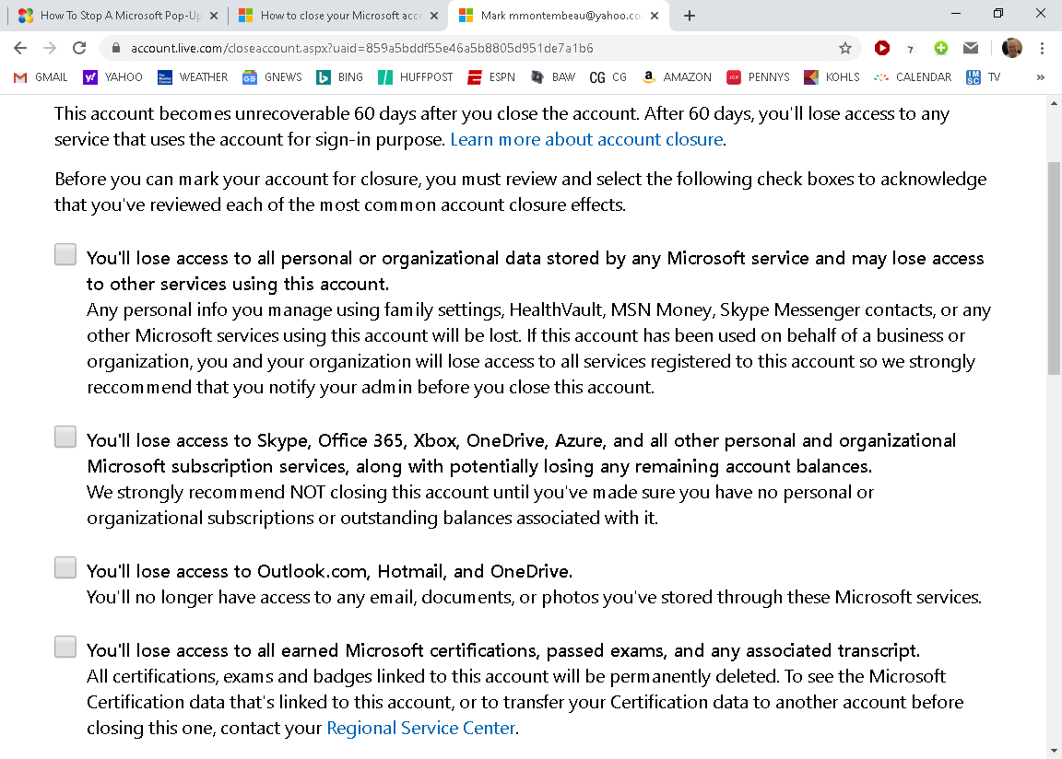The image size is (1062, 759).
Task: Check the Outlook.com, Hotmail, OneDrive acknowledgment box
Action: [65, 567]
